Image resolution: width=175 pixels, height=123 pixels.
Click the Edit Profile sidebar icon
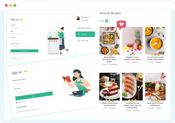79,40
